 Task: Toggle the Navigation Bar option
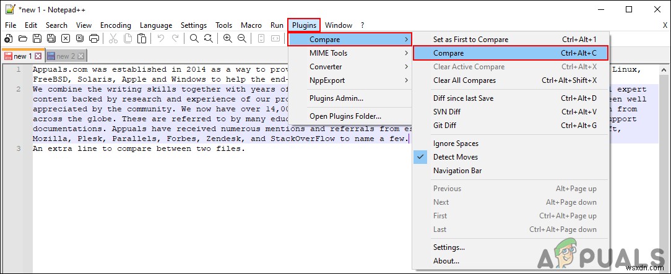(x=457, y=171)
